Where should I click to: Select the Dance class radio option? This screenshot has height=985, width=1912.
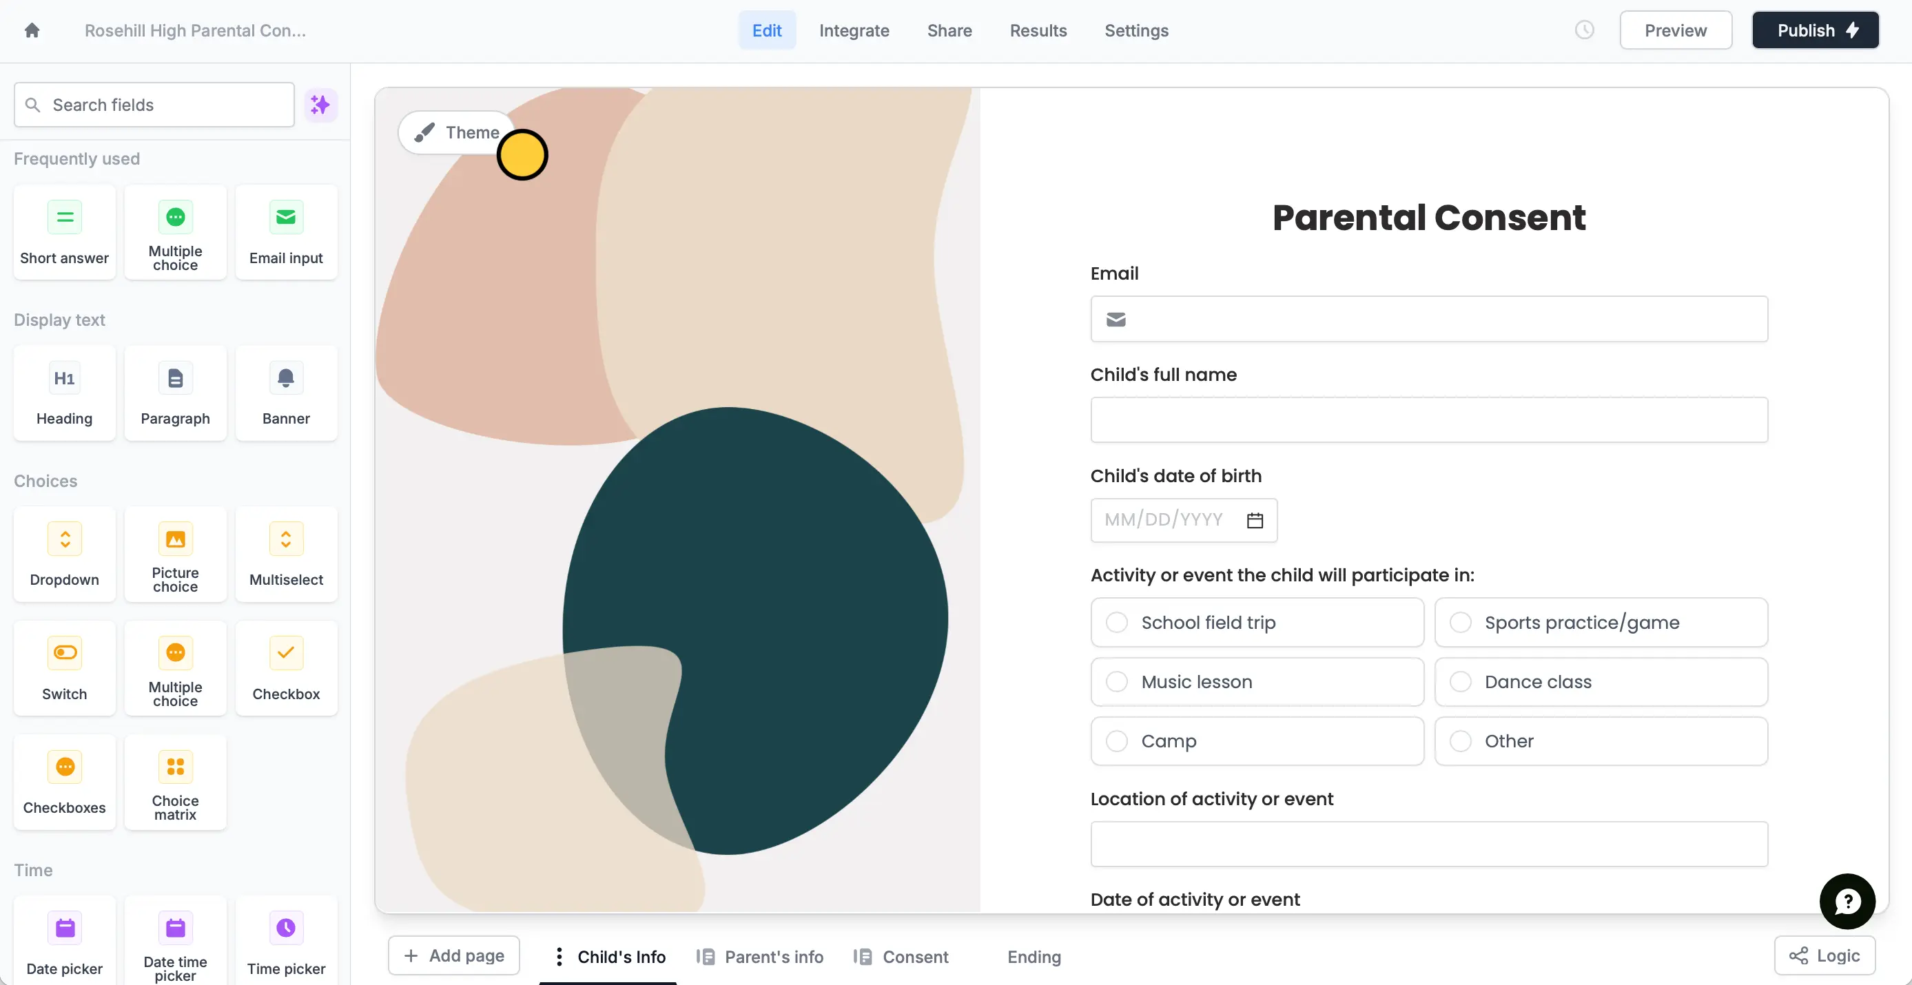(1460, 681)
